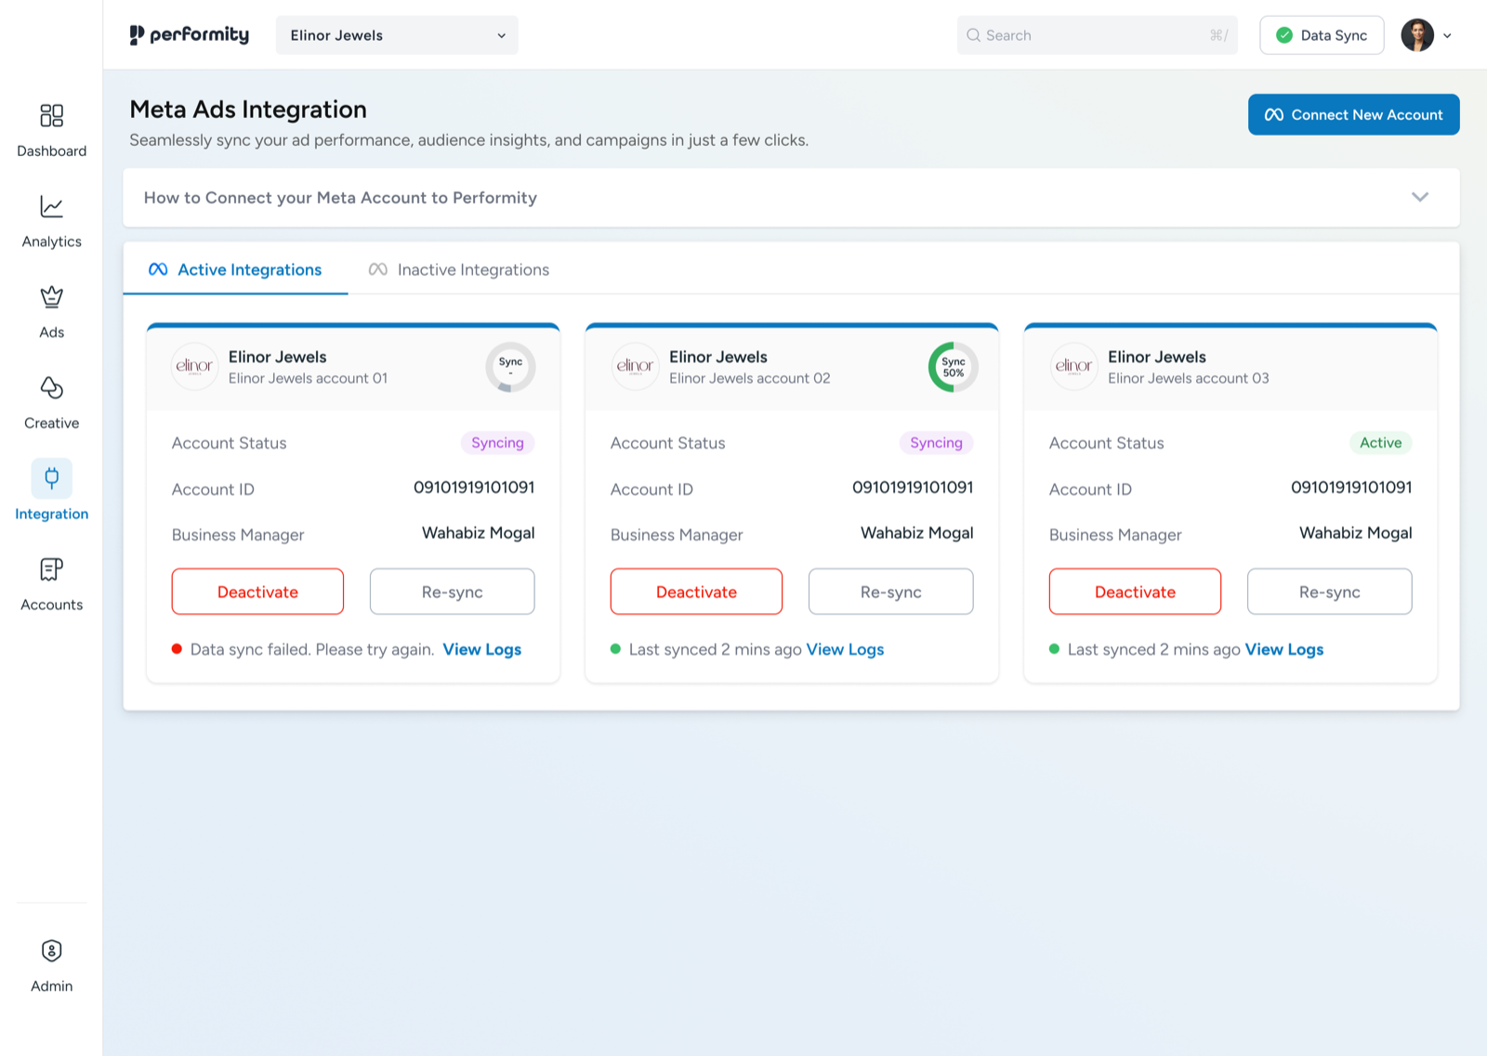Open the profile menu chevron

click(1447, 36)
